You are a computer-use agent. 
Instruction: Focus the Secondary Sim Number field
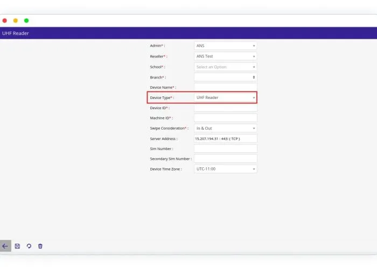(225, 159)
